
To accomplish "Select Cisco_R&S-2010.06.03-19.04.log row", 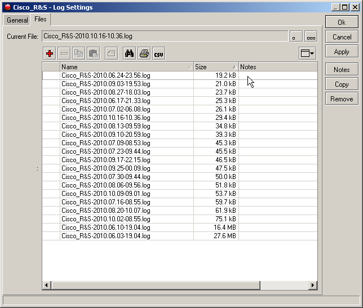I will pyautogui.click(x=180, y=235).
